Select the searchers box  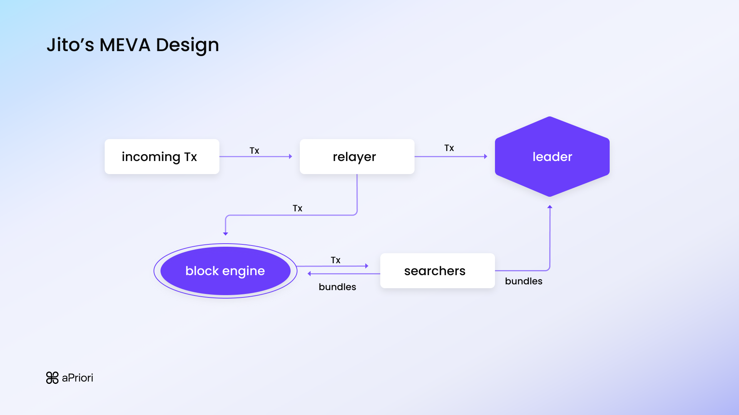point(437,271)
